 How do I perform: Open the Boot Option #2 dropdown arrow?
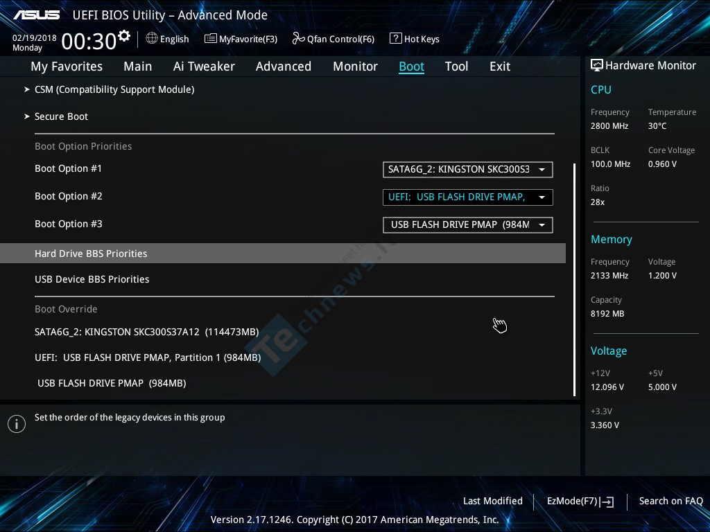point(542,197)
